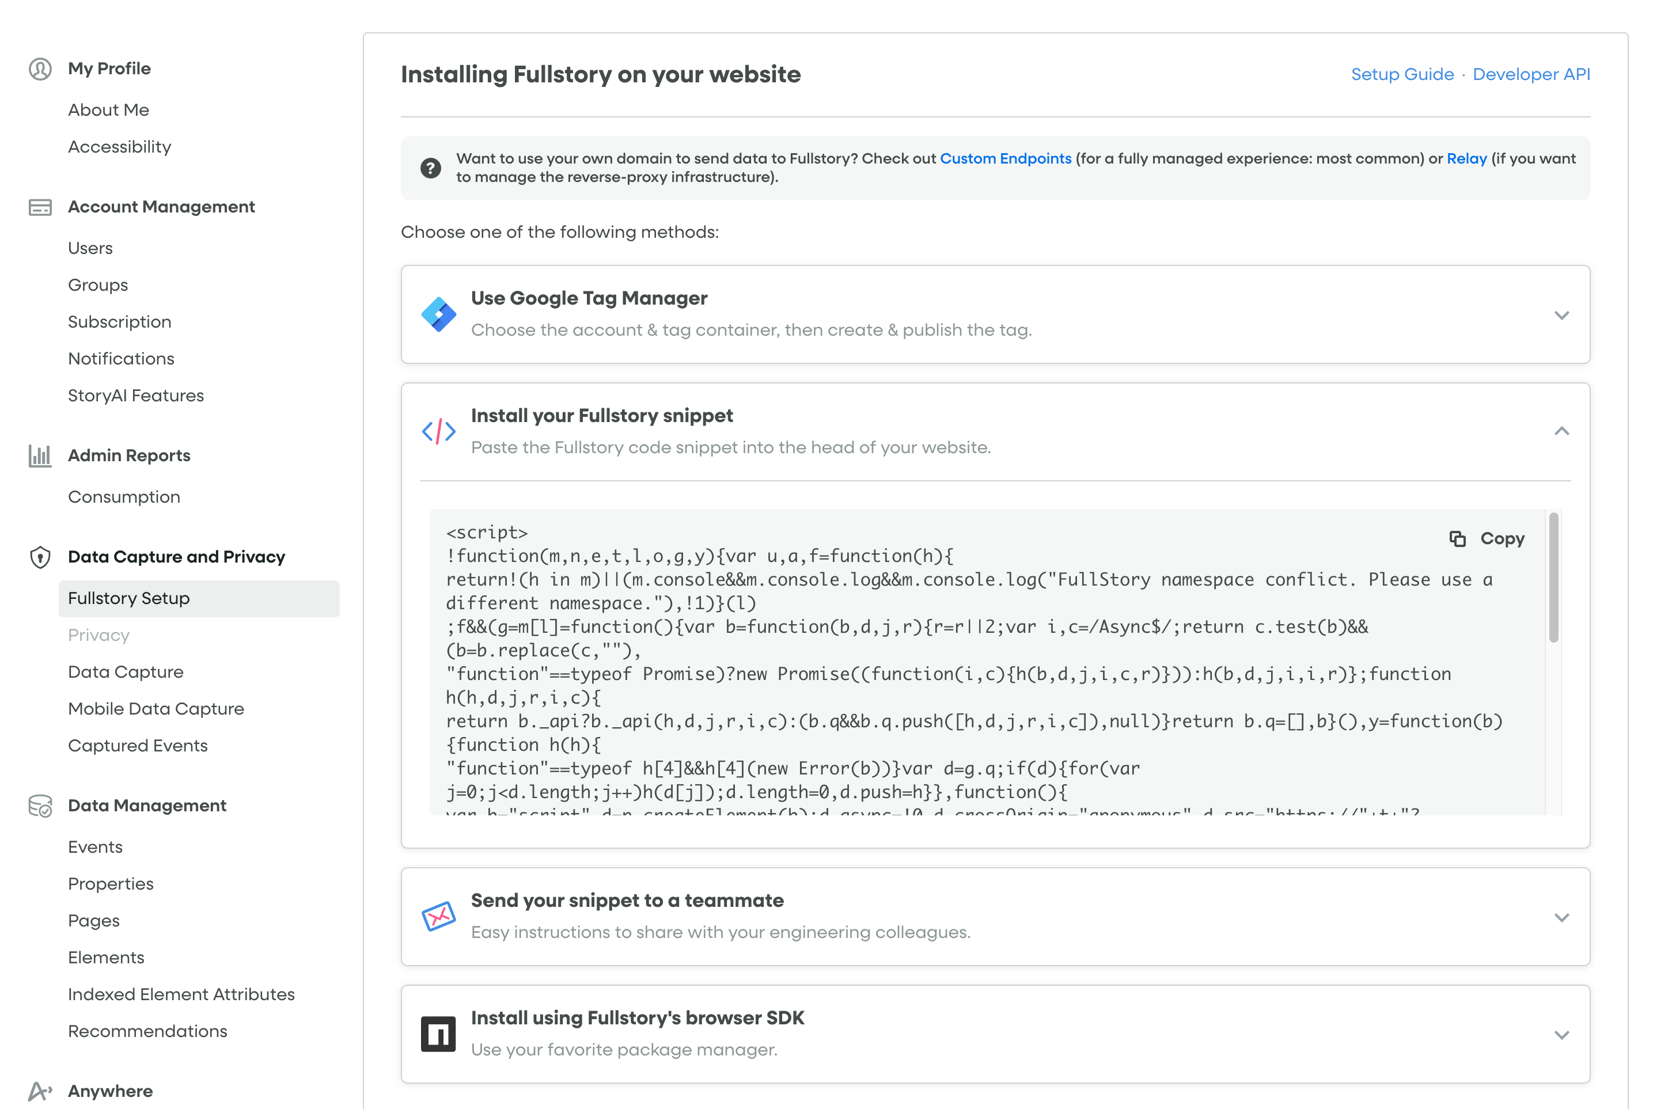Go to the Groups page
1653x1109 pixels.
click(97, 285)
